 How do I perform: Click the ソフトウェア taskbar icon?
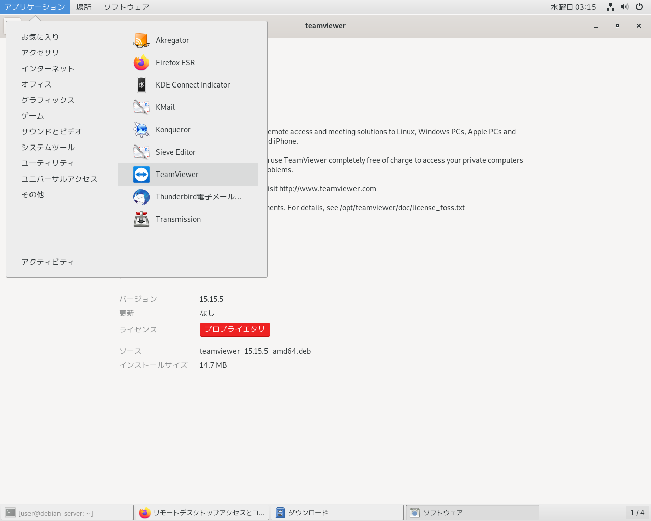(415, 513)
